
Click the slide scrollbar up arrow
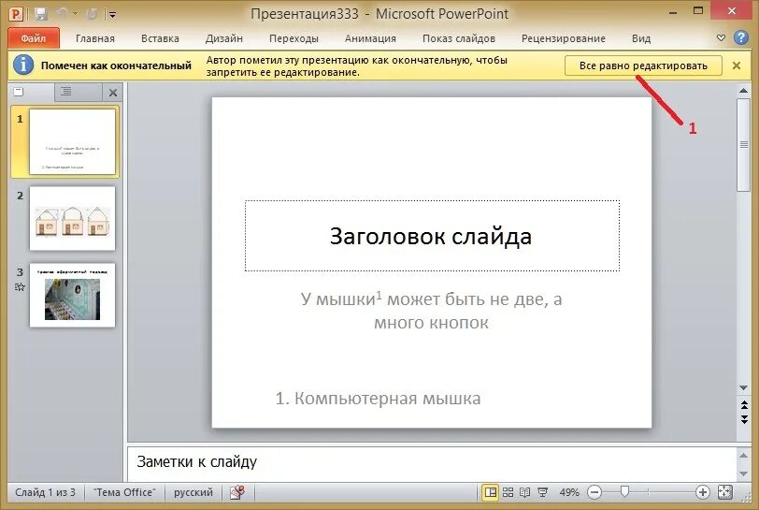[x=744, y=90]
